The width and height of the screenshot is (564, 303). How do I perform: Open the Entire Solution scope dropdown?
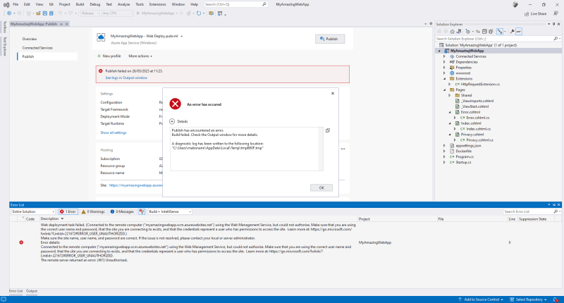32,211
